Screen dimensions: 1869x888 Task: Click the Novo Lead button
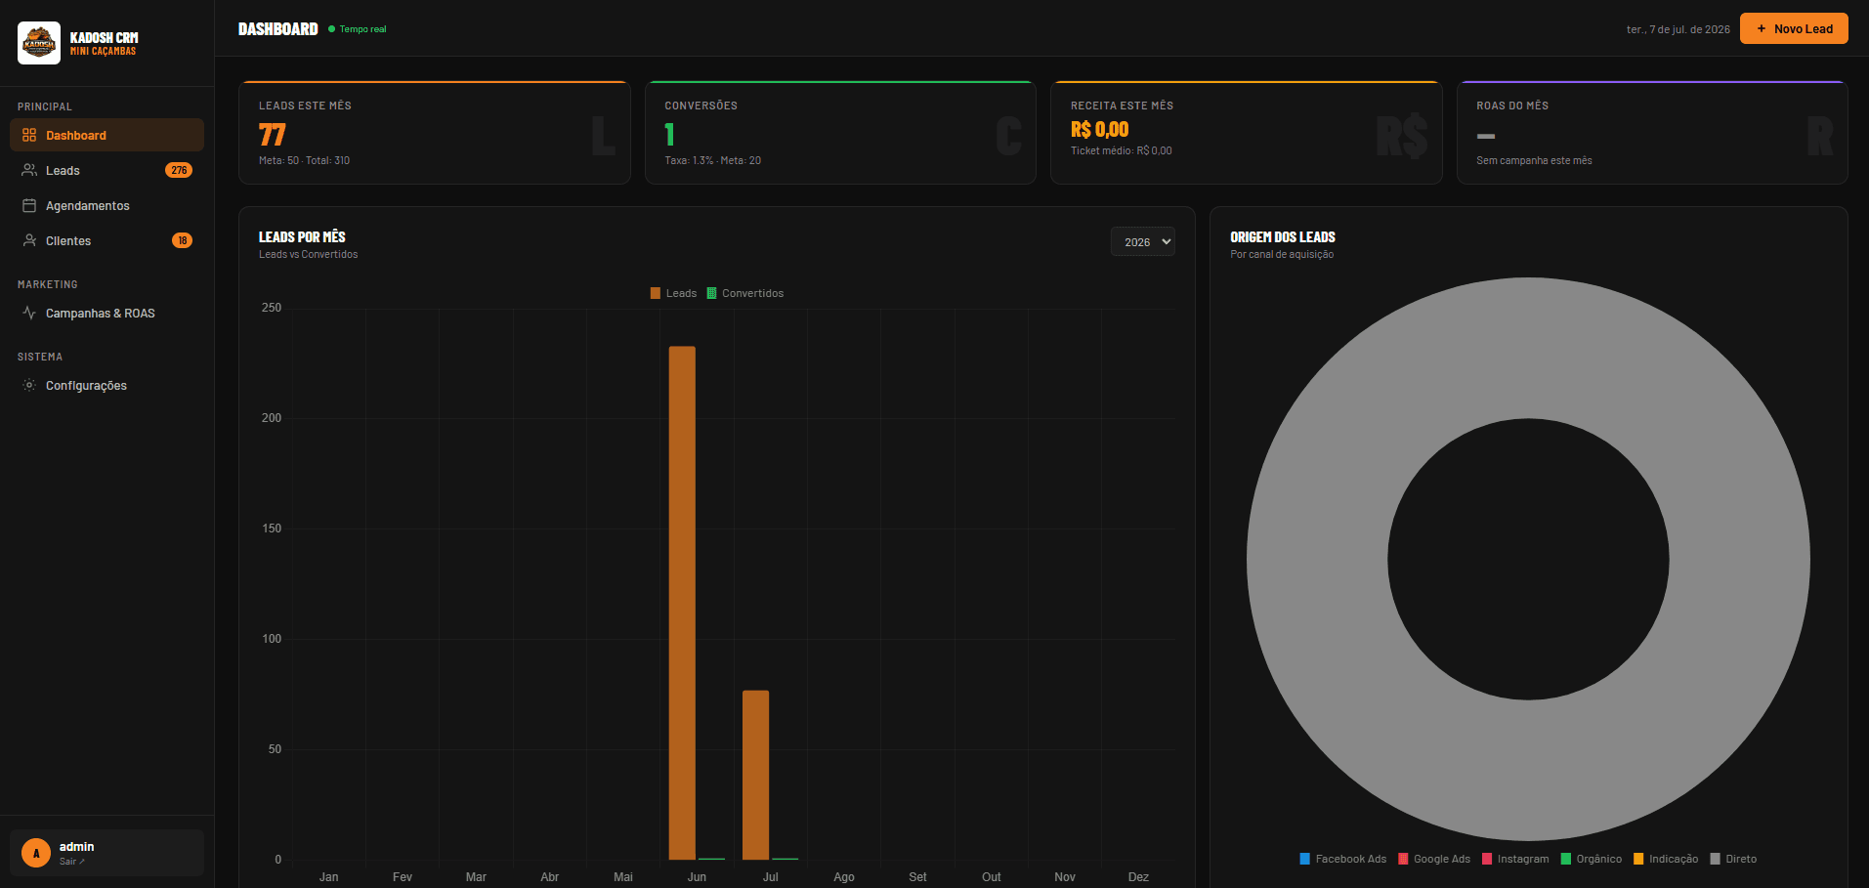(1794, 28)
